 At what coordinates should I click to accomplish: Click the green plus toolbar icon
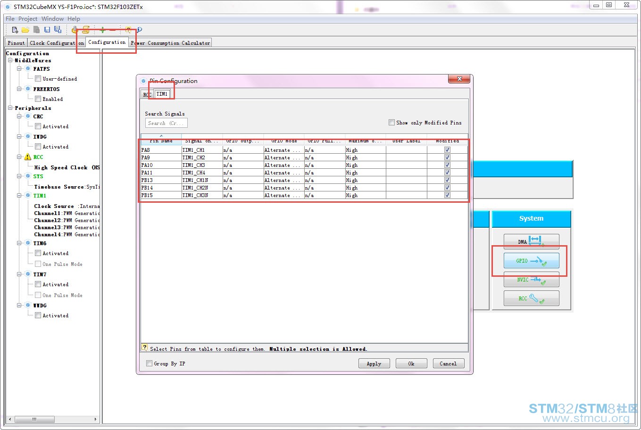click(102, 30)
